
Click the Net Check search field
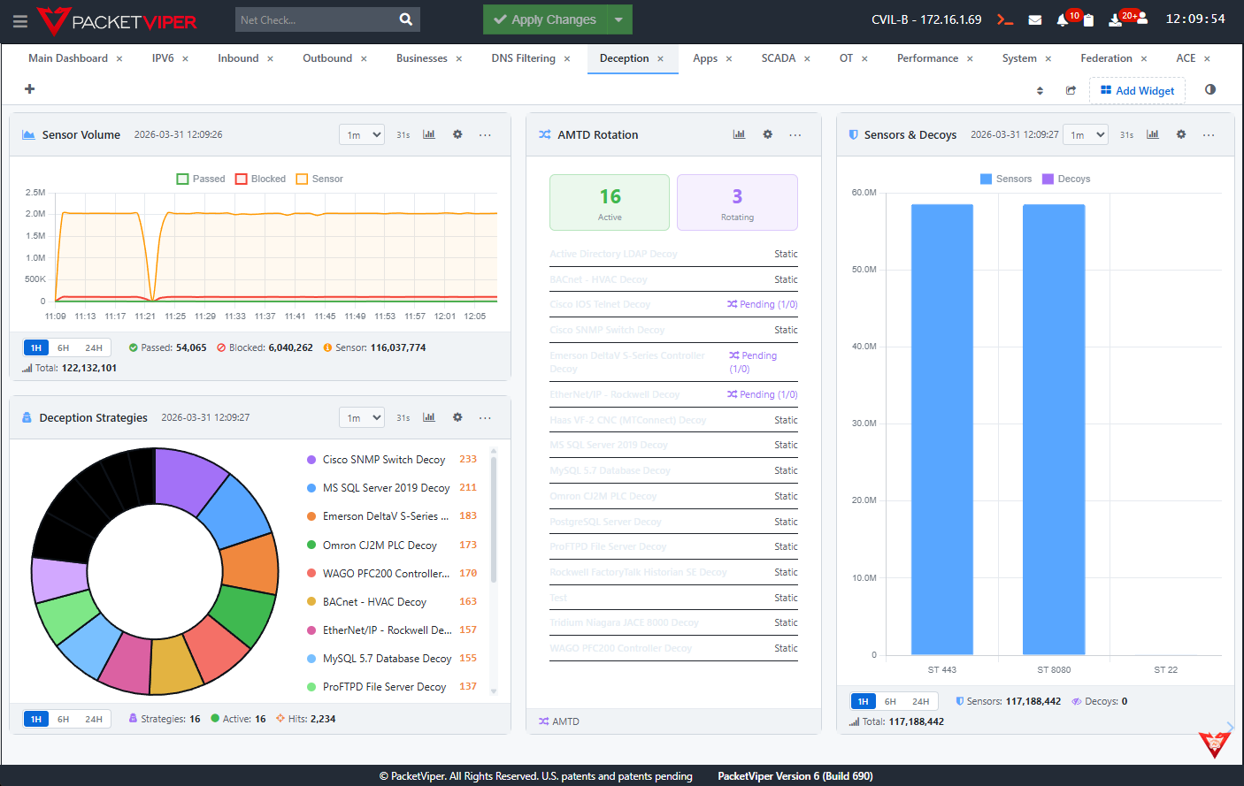[315, 19]
